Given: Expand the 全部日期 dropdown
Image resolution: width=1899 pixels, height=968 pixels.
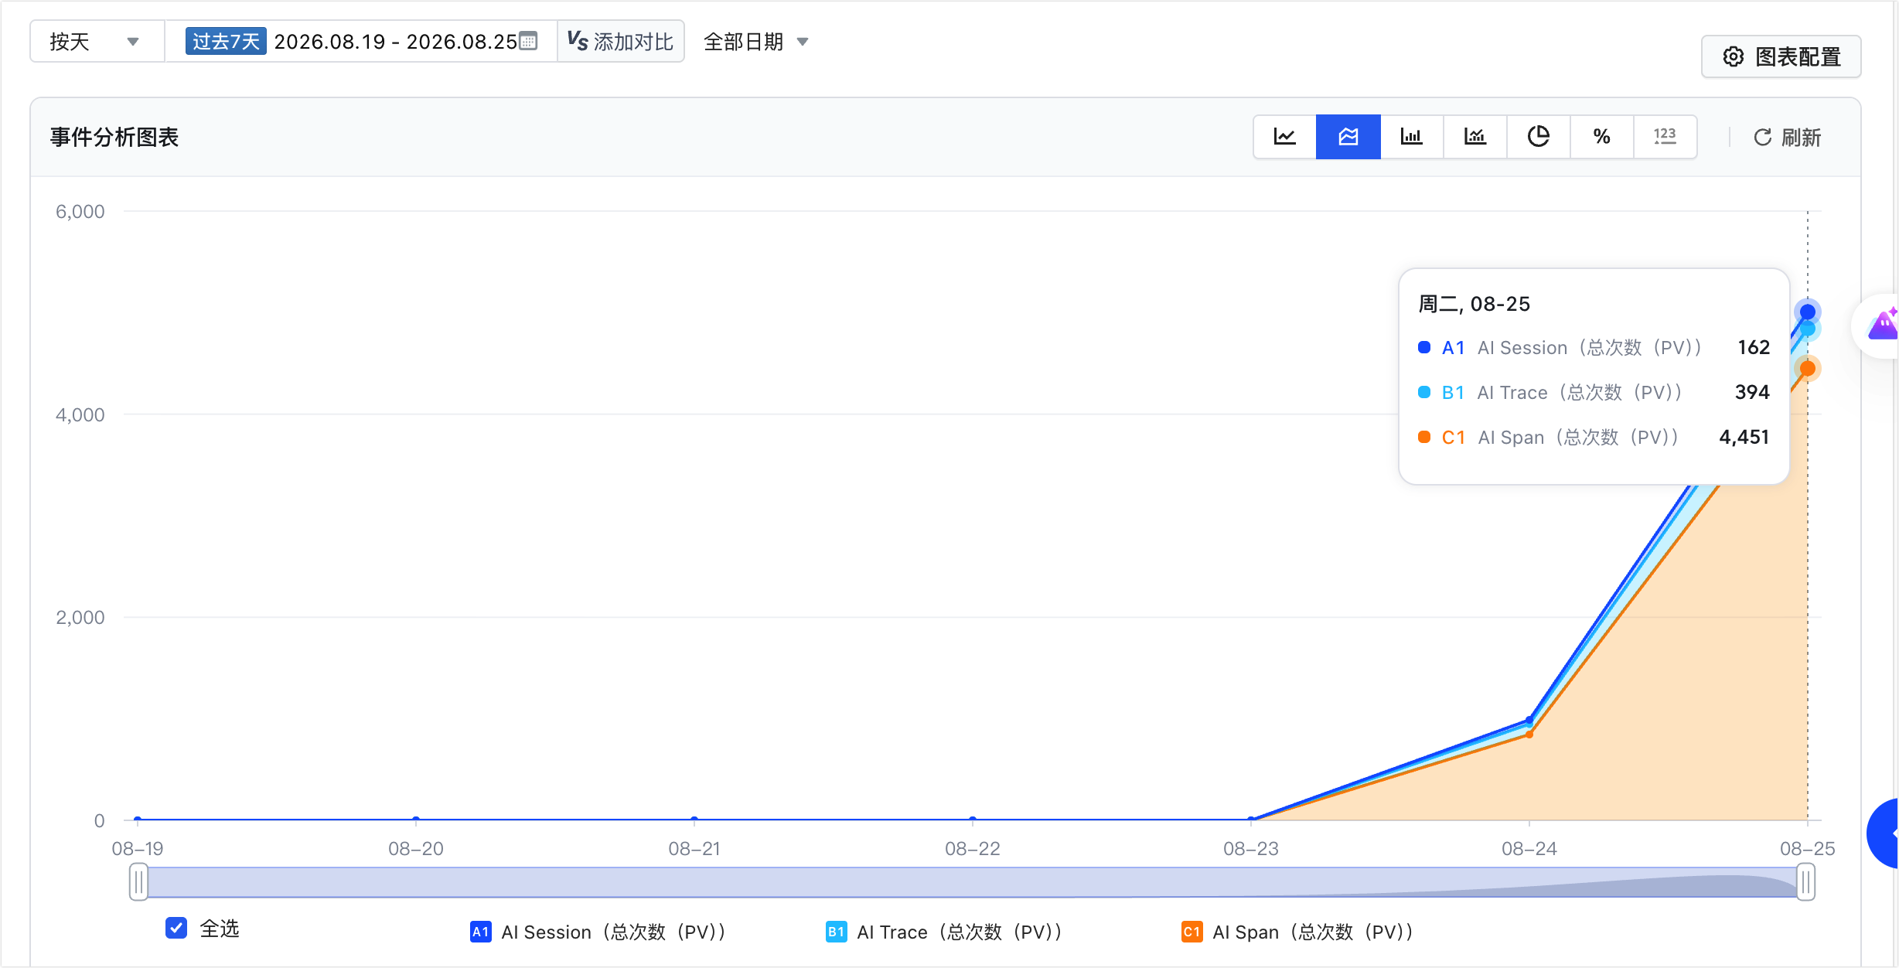Looking at the screenshot, I should 755,41.
